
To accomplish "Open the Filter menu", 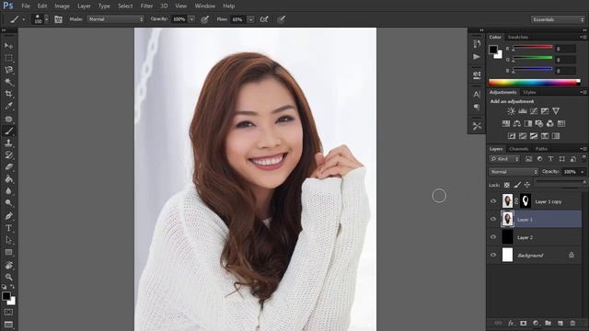I will (x=146, y=6).
